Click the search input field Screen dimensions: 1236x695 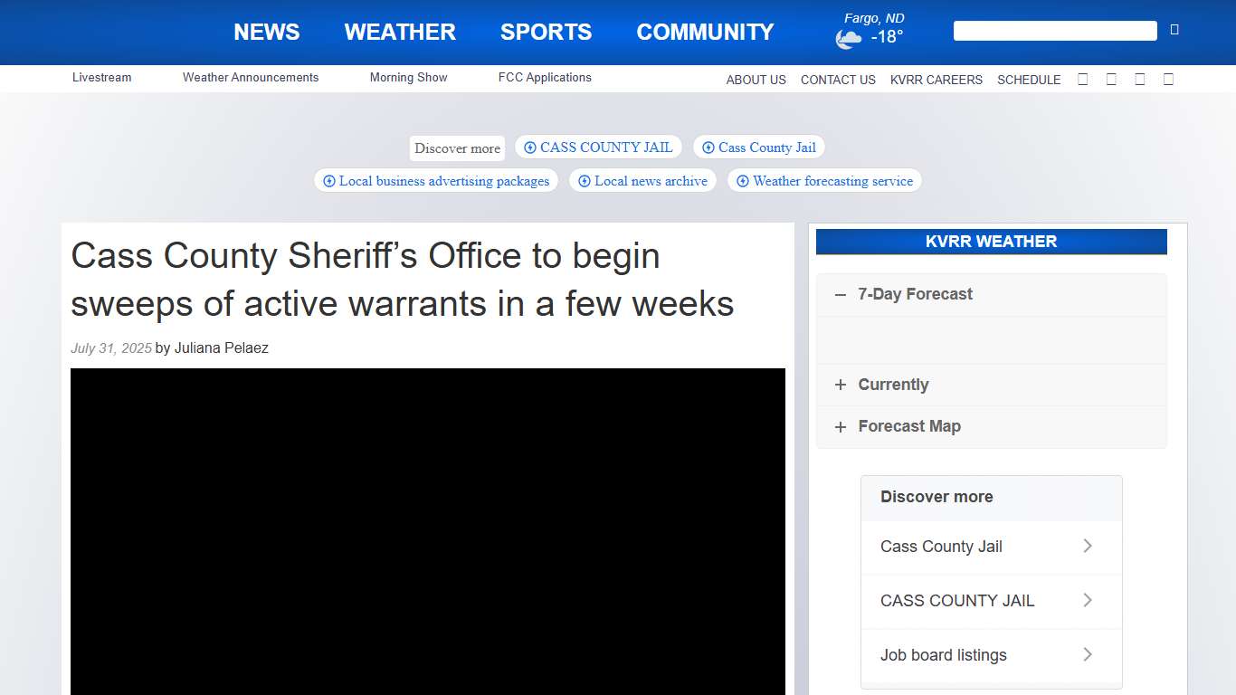(x=1054, y=30)
